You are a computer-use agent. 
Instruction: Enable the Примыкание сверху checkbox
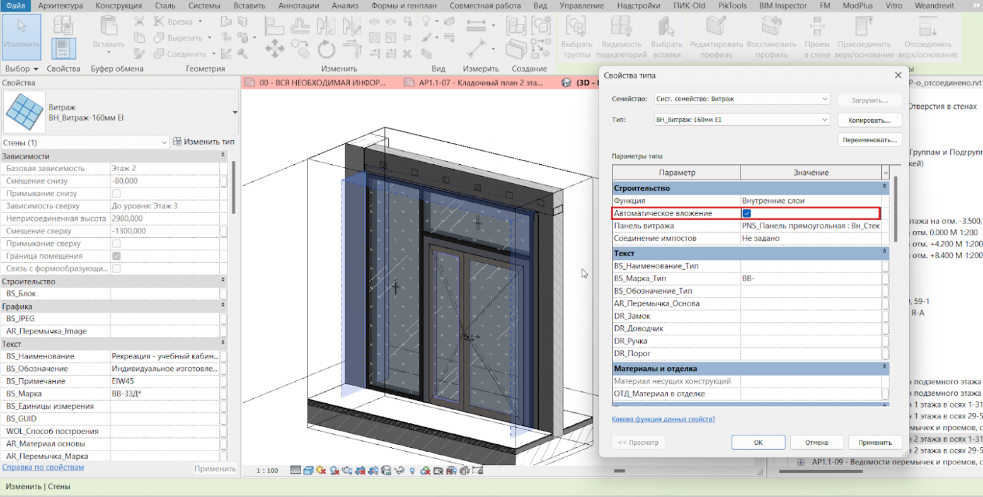pyautogui.click(x=117, y=243)
